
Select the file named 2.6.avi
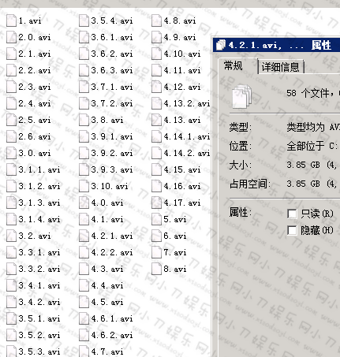click(x=35, y=136)
